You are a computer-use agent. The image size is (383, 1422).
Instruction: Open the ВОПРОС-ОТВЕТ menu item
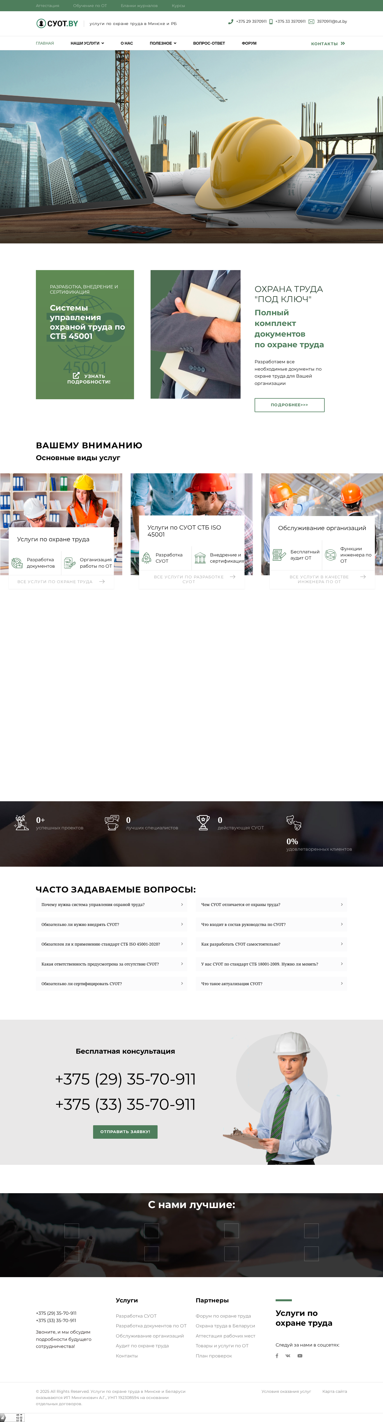click(x=209, y=43)
